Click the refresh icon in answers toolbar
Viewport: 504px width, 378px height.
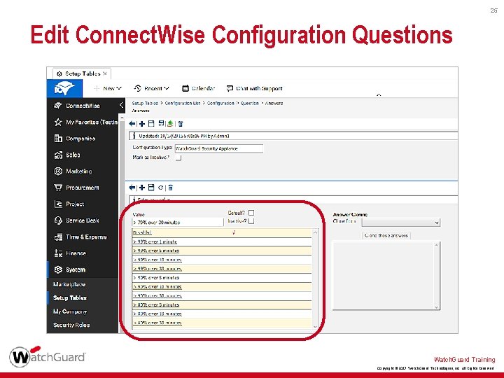tap(160, 188)
